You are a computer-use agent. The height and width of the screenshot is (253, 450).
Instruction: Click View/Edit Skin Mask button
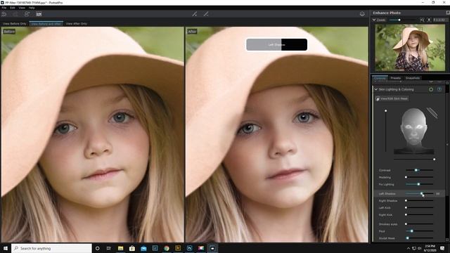coord(392,98)
